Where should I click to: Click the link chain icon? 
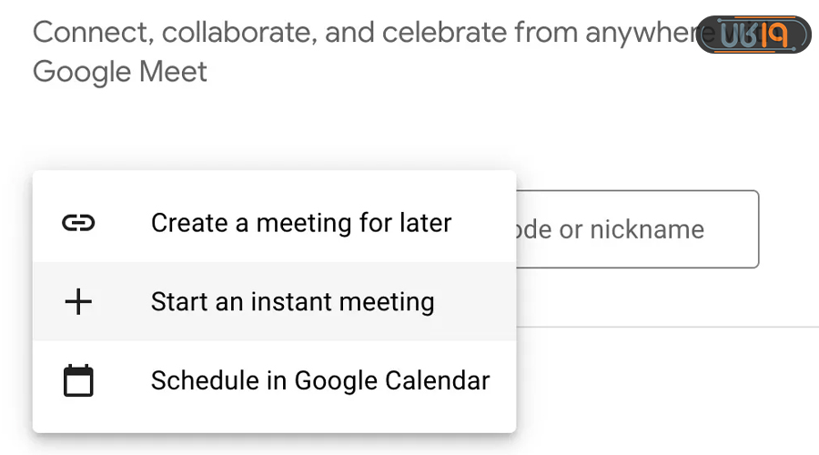point(78,223)
